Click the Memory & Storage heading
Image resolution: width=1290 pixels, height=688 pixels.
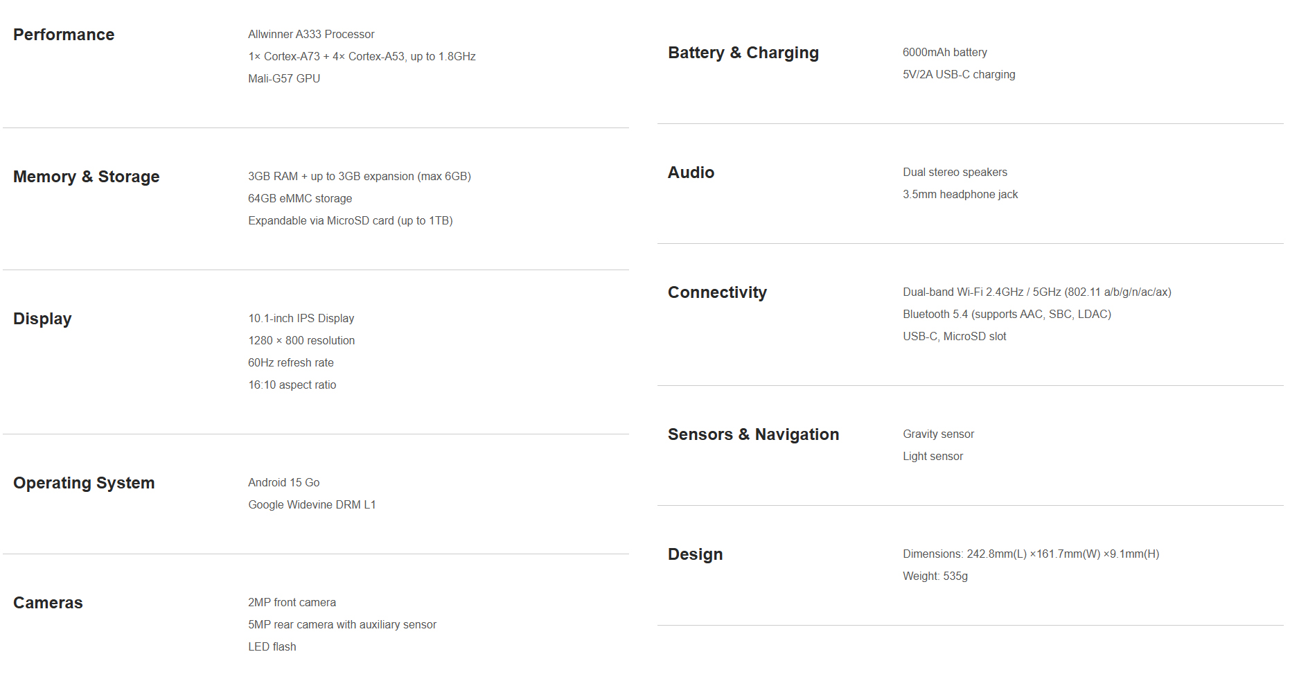87,177
